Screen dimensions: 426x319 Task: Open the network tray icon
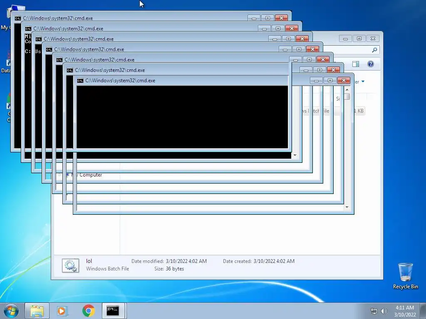(374, 311)
